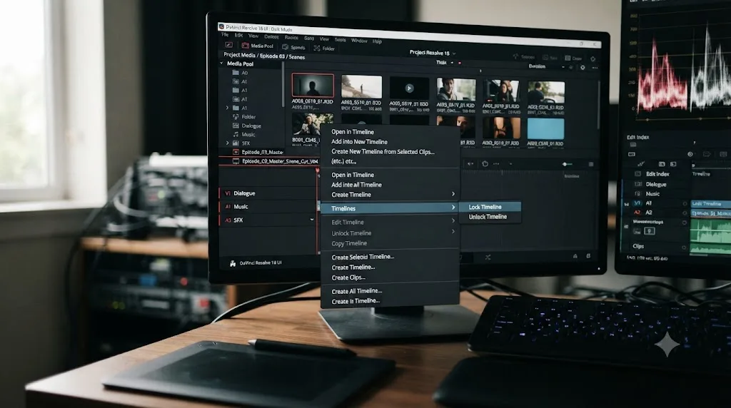Select the solid blue clip thumbnail
Viewport: 731px width, 408px height.
tap(545, 129)
